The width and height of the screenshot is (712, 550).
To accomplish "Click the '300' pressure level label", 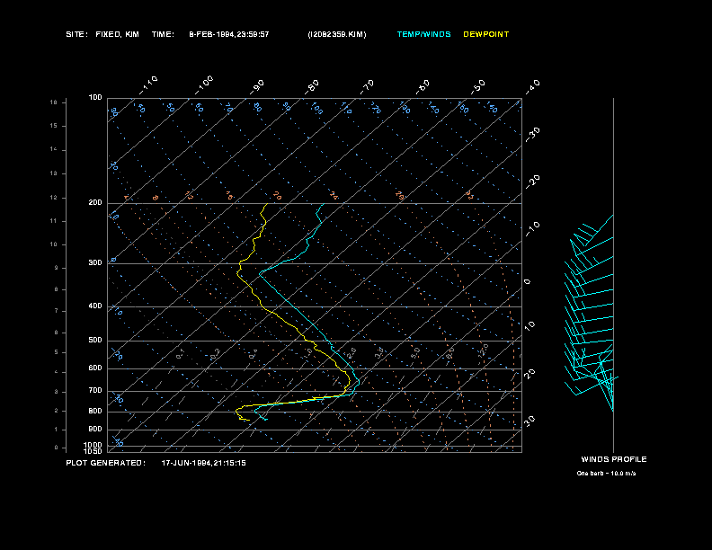I will [x=95, y=262].
